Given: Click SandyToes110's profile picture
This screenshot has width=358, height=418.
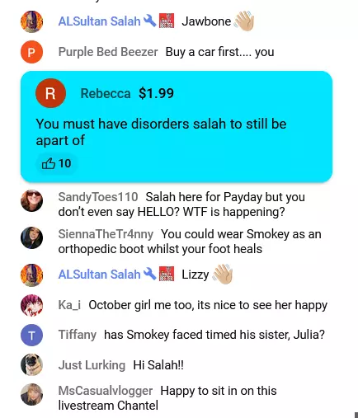Looking at the screenshot, I should pos(31,200).
